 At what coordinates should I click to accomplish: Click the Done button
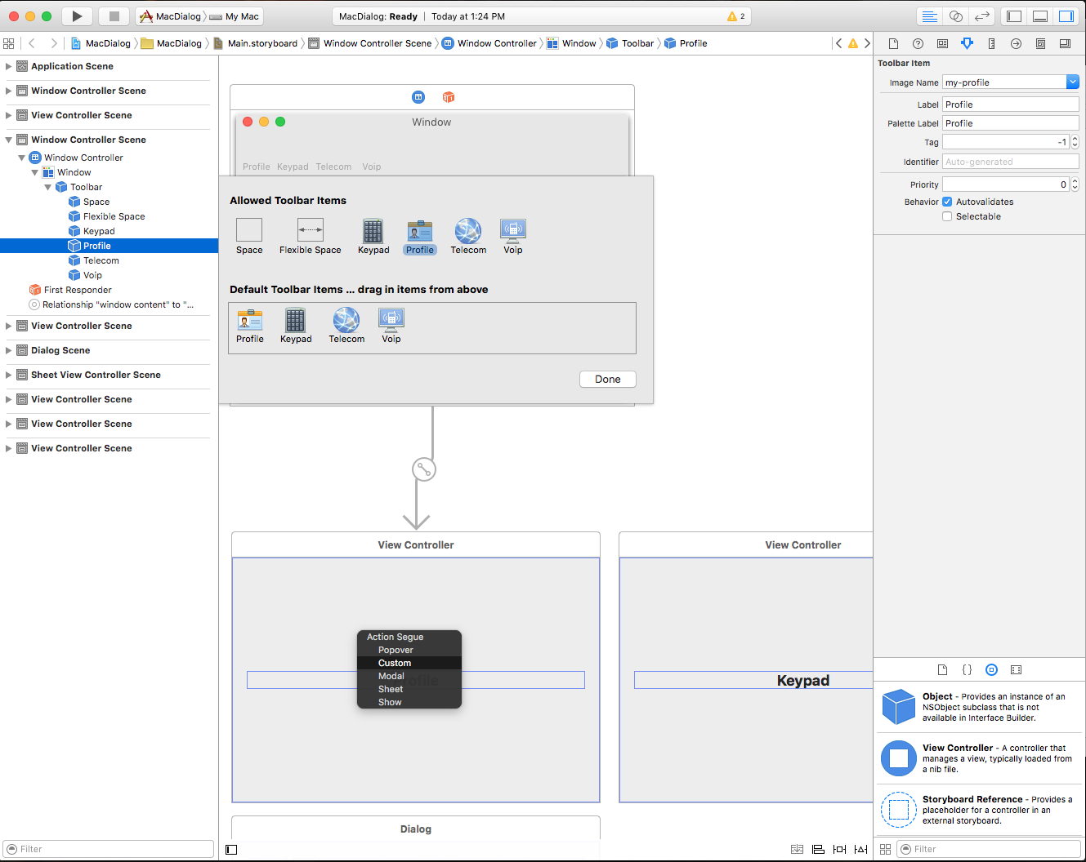click(x=607, y=379)
